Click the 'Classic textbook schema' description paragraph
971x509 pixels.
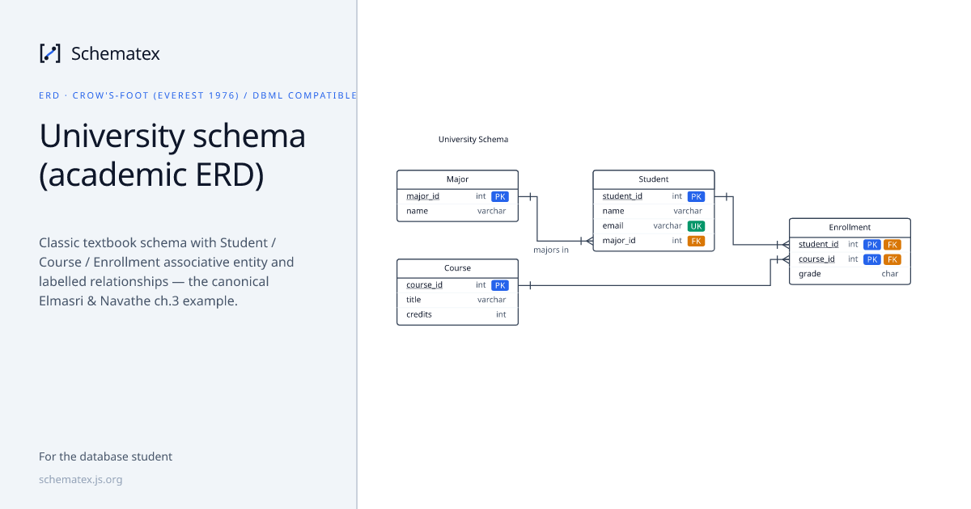coord(167,271)
